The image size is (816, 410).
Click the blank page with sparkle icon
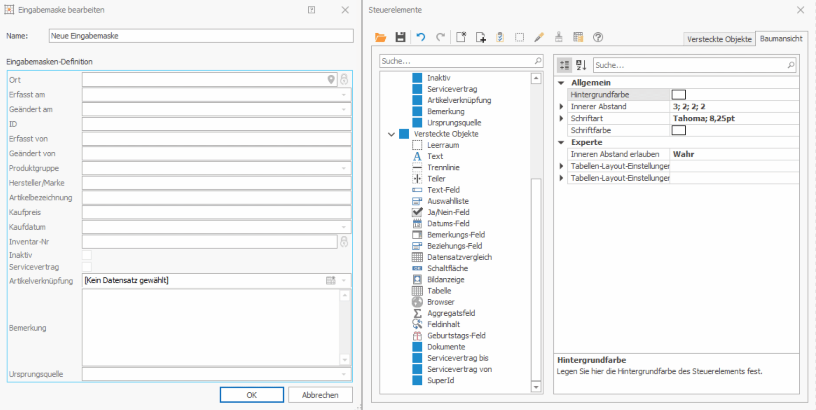pyautogui.click(x=461, y=37)
